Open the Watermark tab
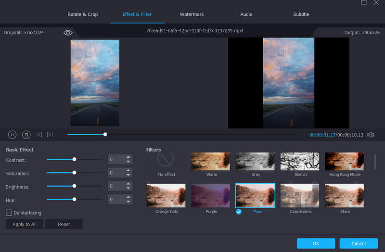Image resolution: width=385 pixels, height=252 pixels. coord(192,14)
